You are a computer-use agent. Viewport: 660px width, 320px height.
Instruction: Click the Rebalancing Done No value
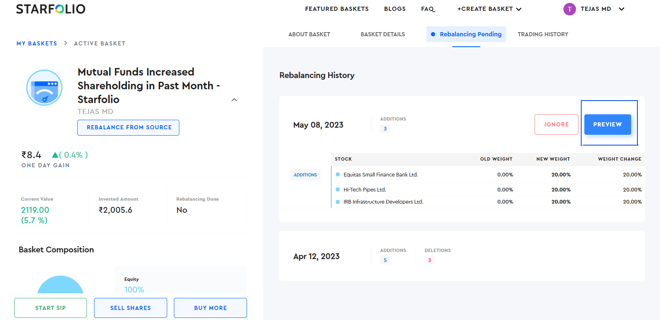(x=182, y=210)
